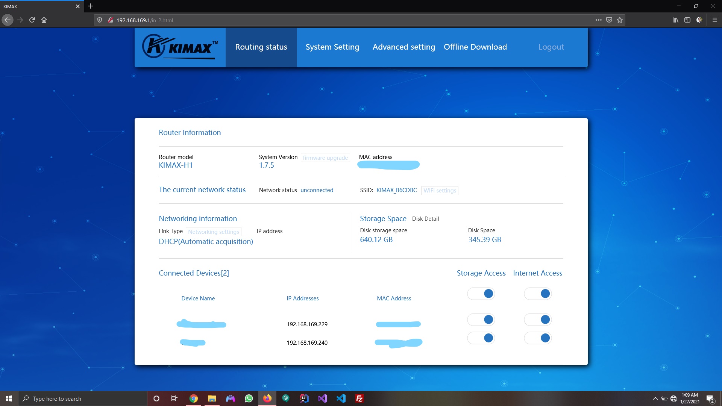Screen dimensions: 722x406
Task: Open tracking protection shield in address bar
Action: pyautogui.click(x=100, y=20)
